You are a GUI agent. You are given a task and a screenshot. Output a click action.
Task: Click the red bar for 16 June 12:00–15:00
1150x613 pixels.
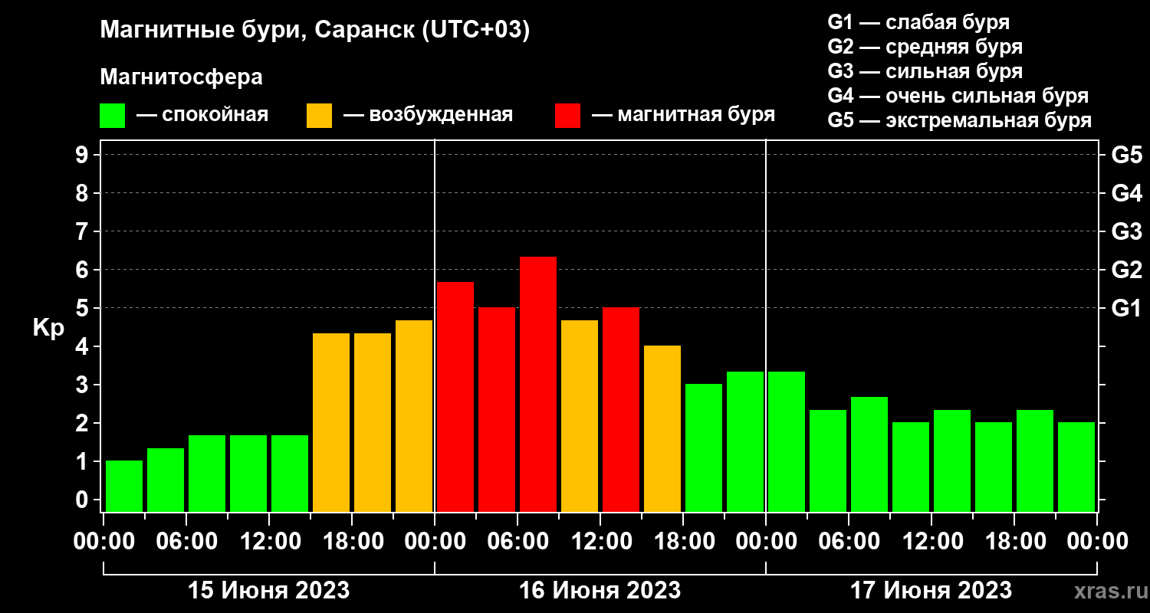pos(621,409)
